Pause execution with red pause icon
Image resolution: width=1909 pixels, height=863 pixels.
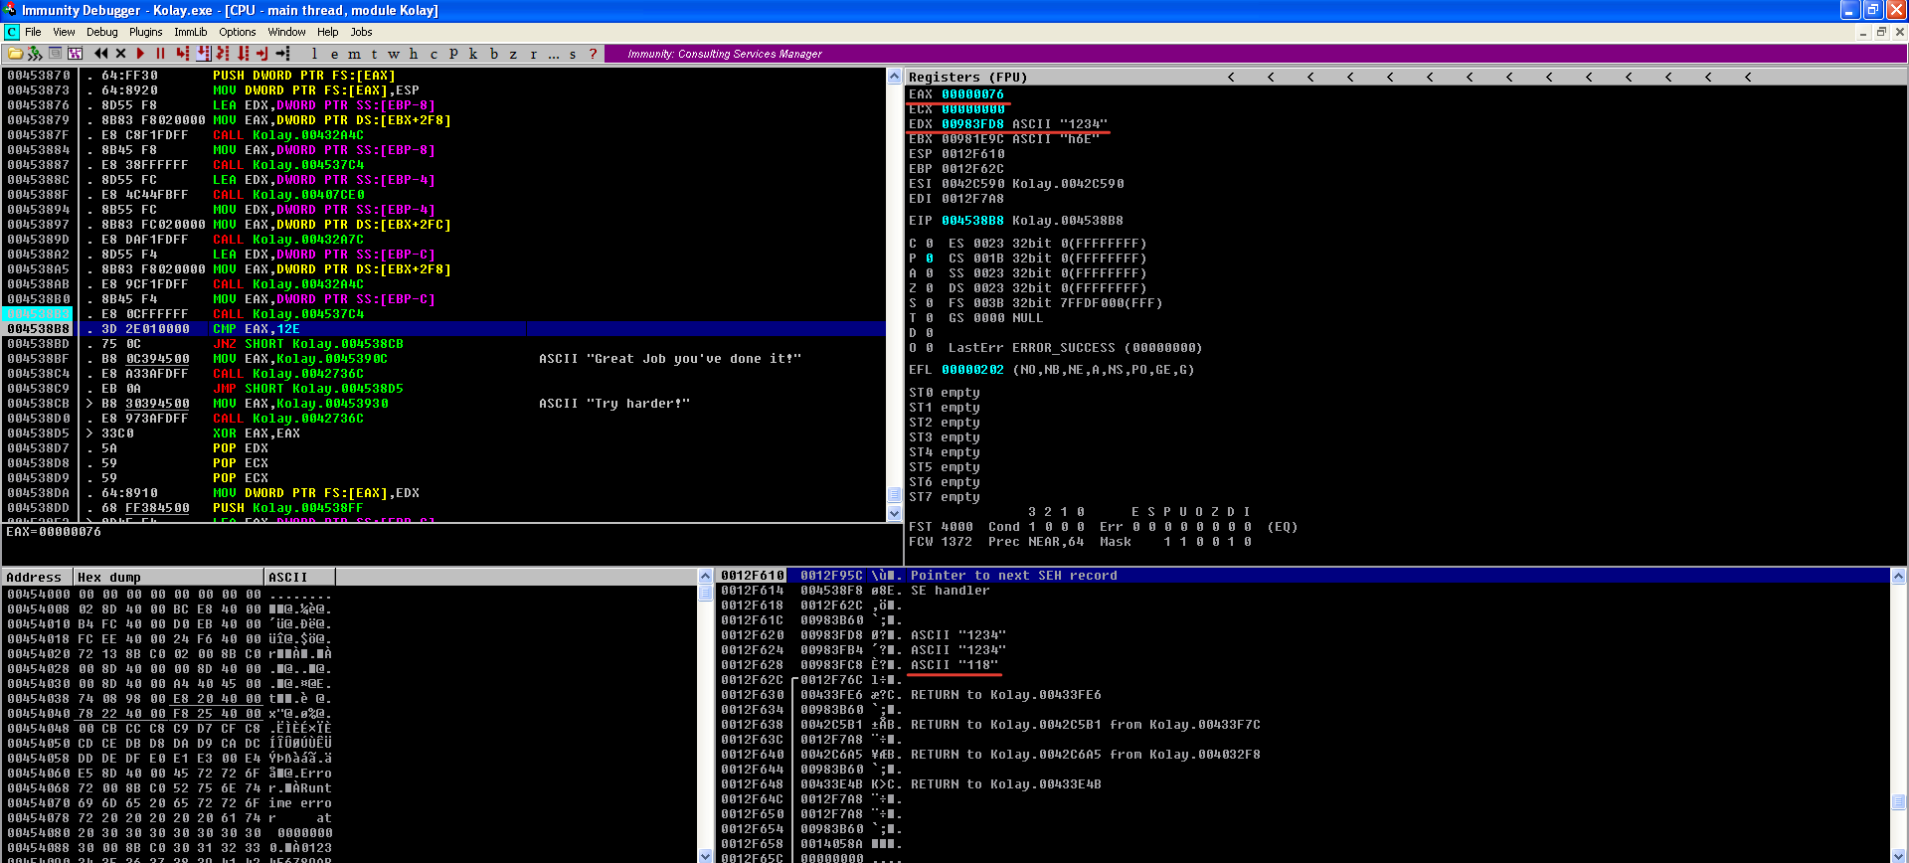(160, 54)
